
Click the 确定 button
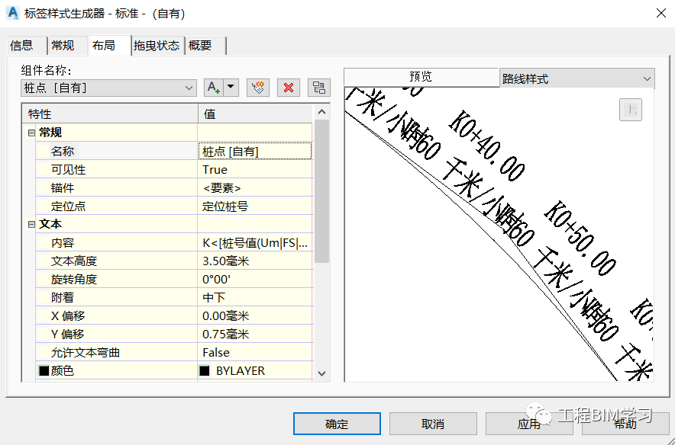tap(337, 424)
